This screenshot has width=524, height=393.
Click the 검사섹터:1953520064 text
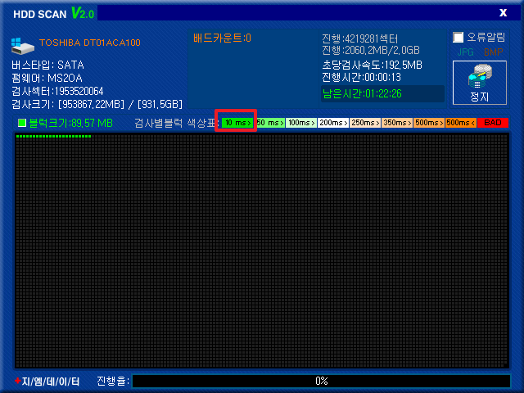click(57, 91)
